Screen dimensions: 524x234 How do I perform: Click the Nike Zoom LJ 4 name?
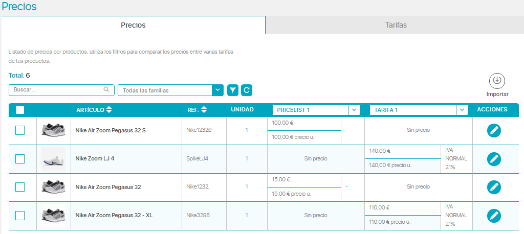pos(95,159)
